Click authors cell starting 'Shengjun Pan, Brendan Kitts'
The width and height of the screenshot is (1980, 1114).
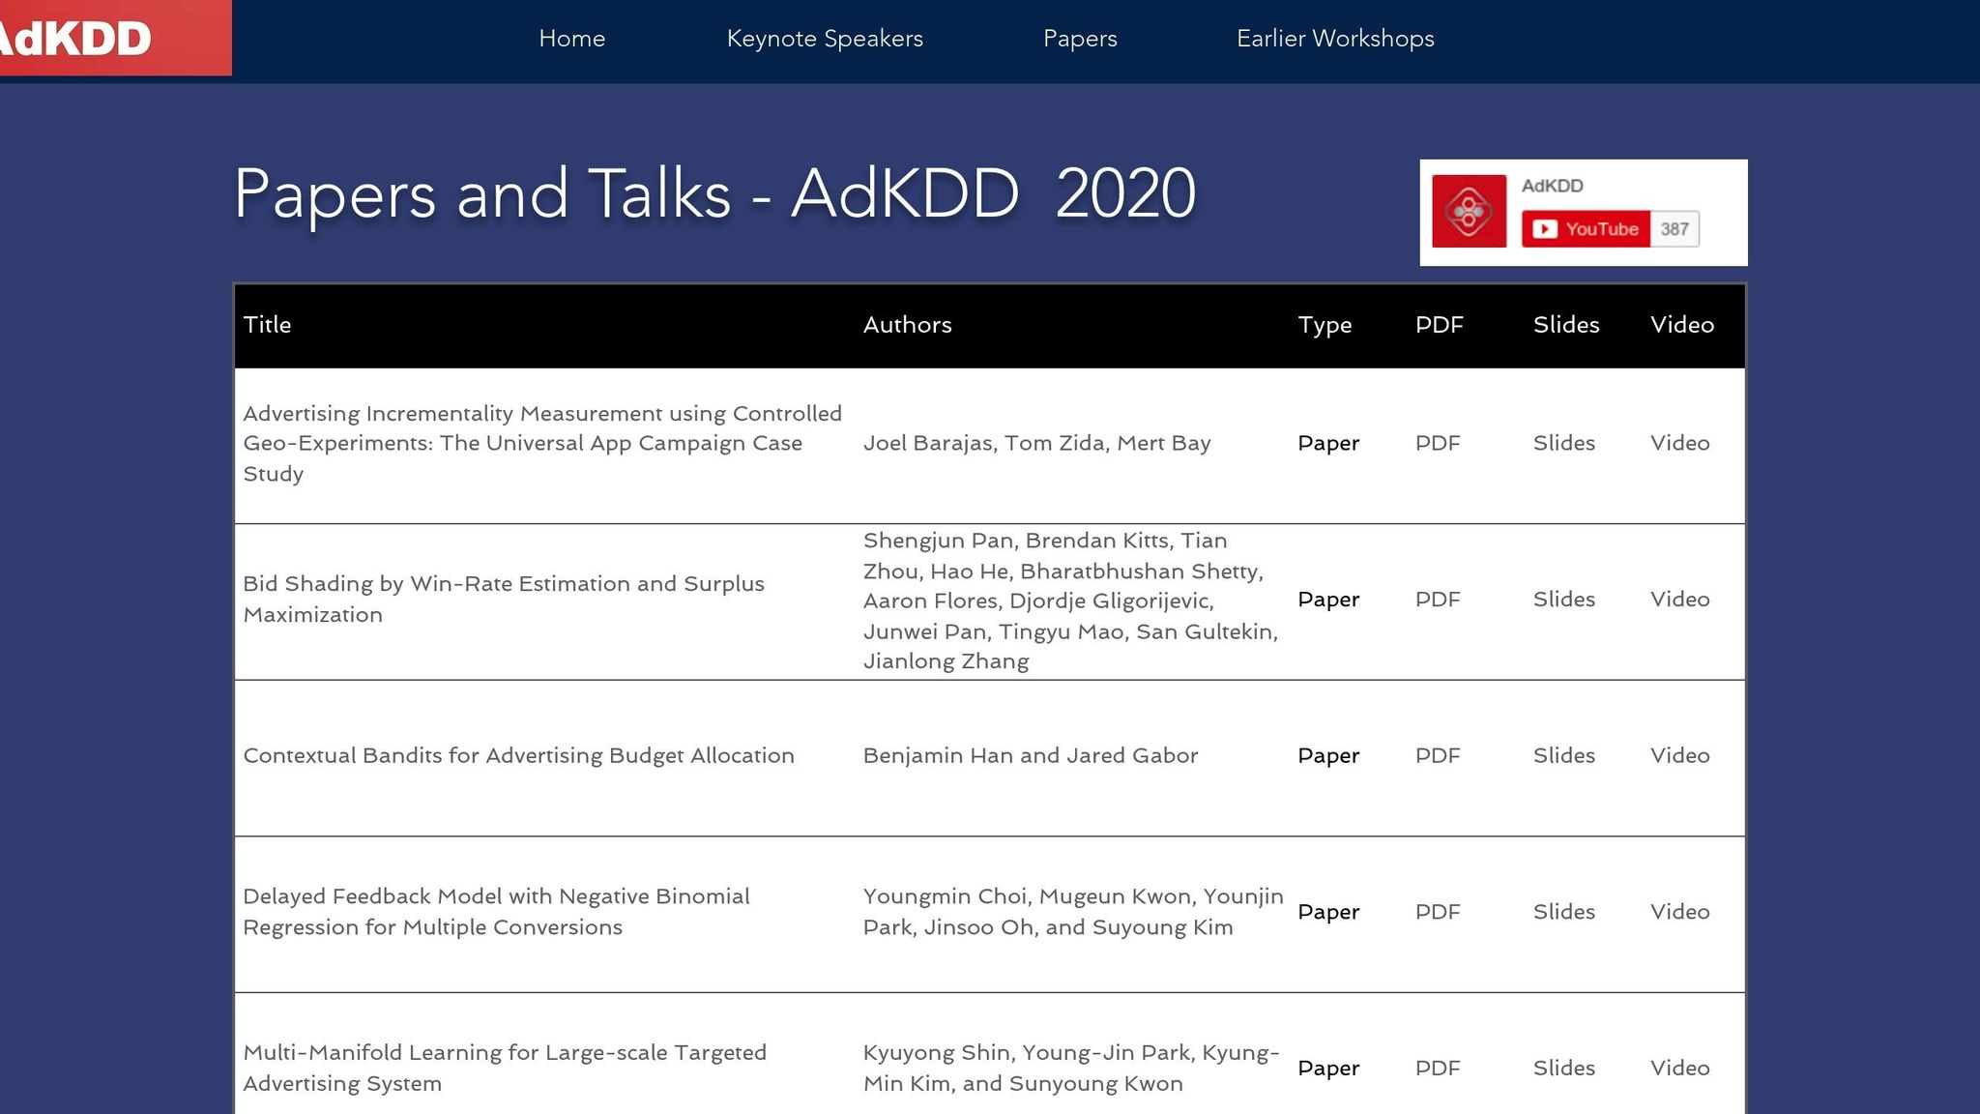click(1071, 601)
